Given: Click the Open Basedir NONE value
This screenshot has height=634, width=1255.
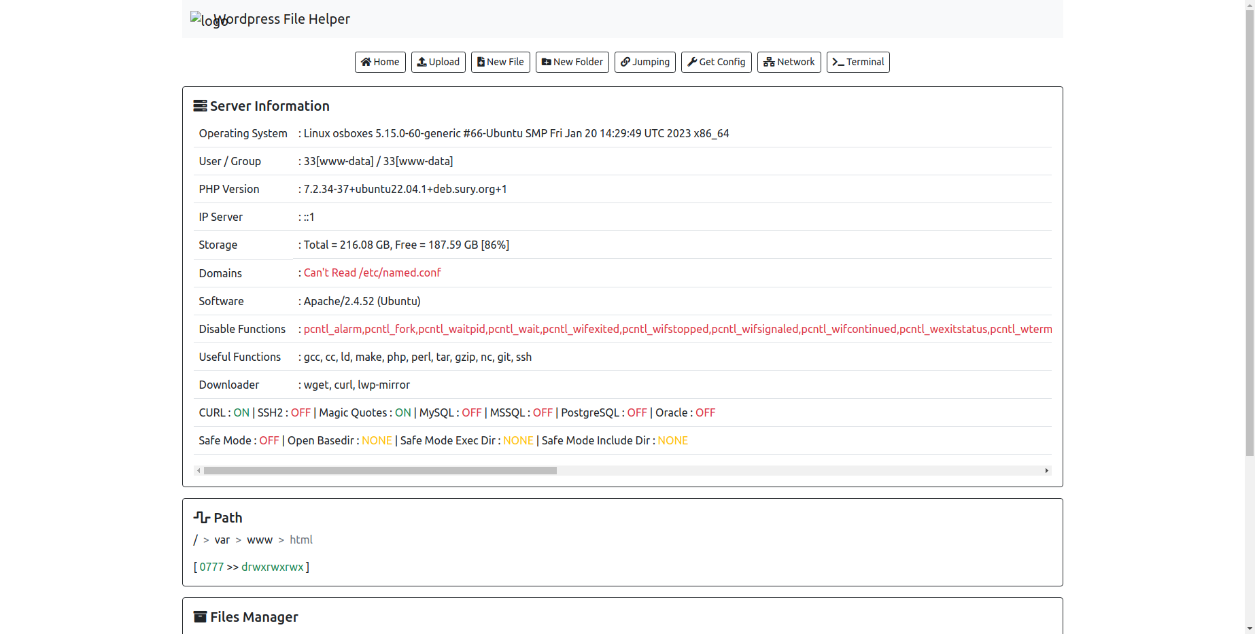Looking at the screenshot, I should point(377,440).
